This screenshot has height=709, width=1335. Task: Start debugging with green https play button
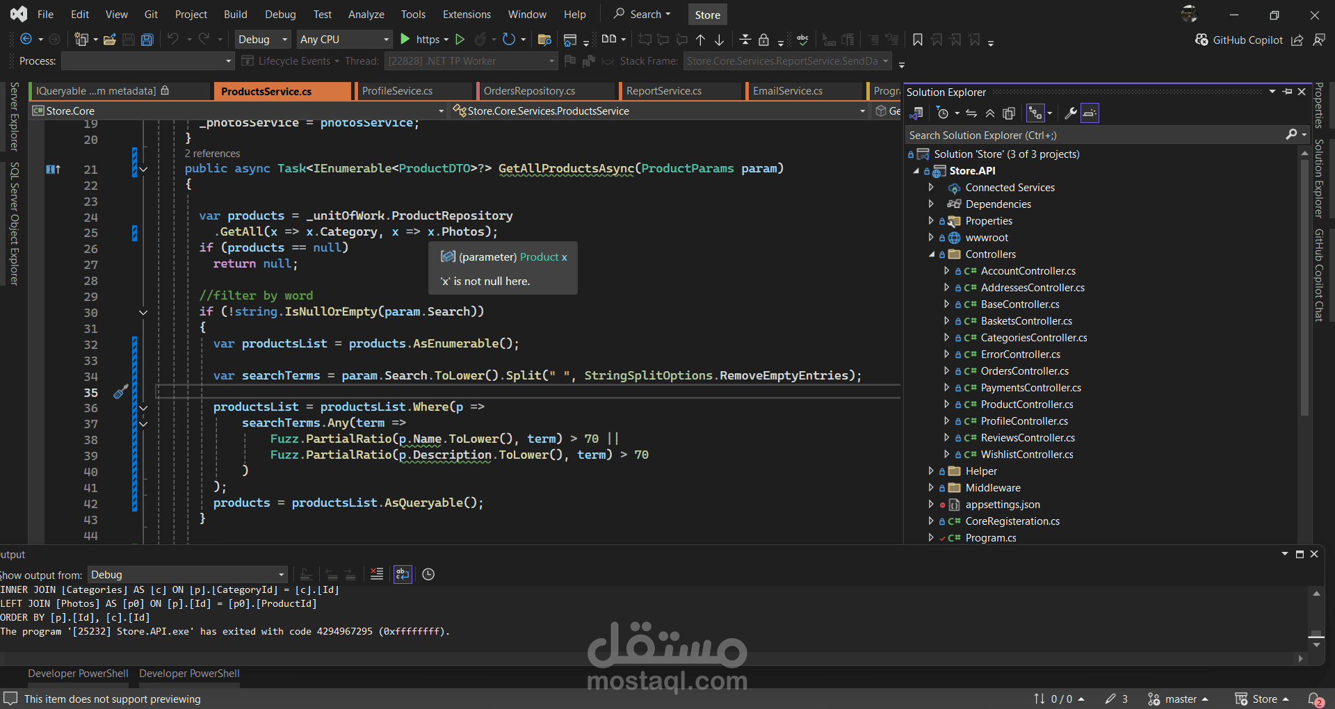point(405,40)
